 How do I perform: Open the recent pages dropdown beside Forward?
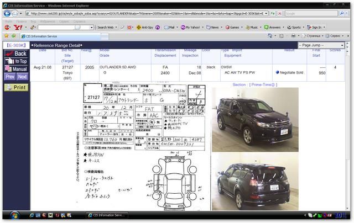click(x=21, y=13)
